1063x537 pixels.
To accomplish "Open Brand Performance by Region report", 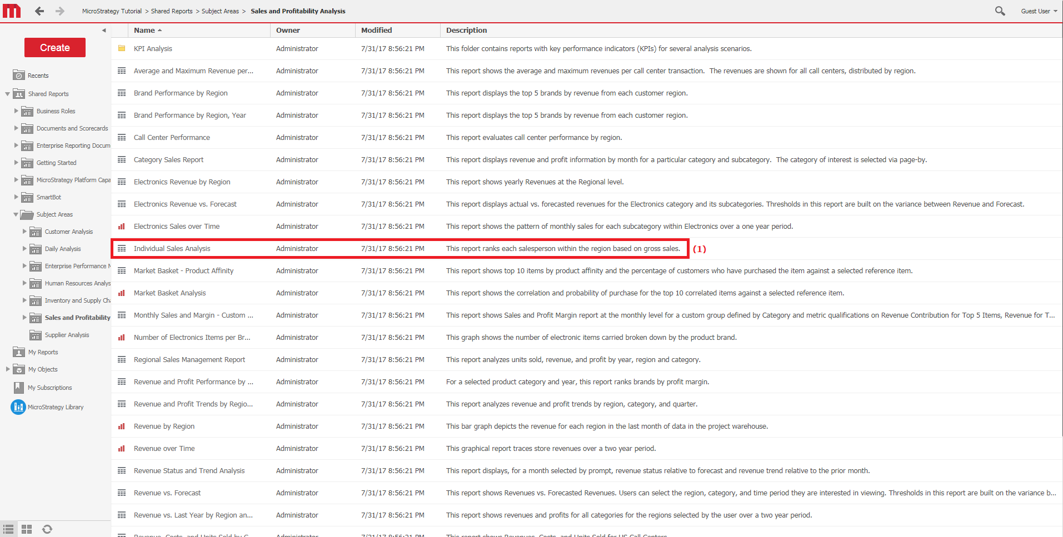I will pos(181,93).
